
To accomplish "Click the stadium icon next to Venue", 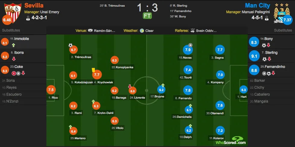I will point(90,31).
